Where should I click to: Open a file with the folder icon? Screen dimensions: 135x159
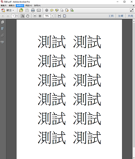coord(21,10)
